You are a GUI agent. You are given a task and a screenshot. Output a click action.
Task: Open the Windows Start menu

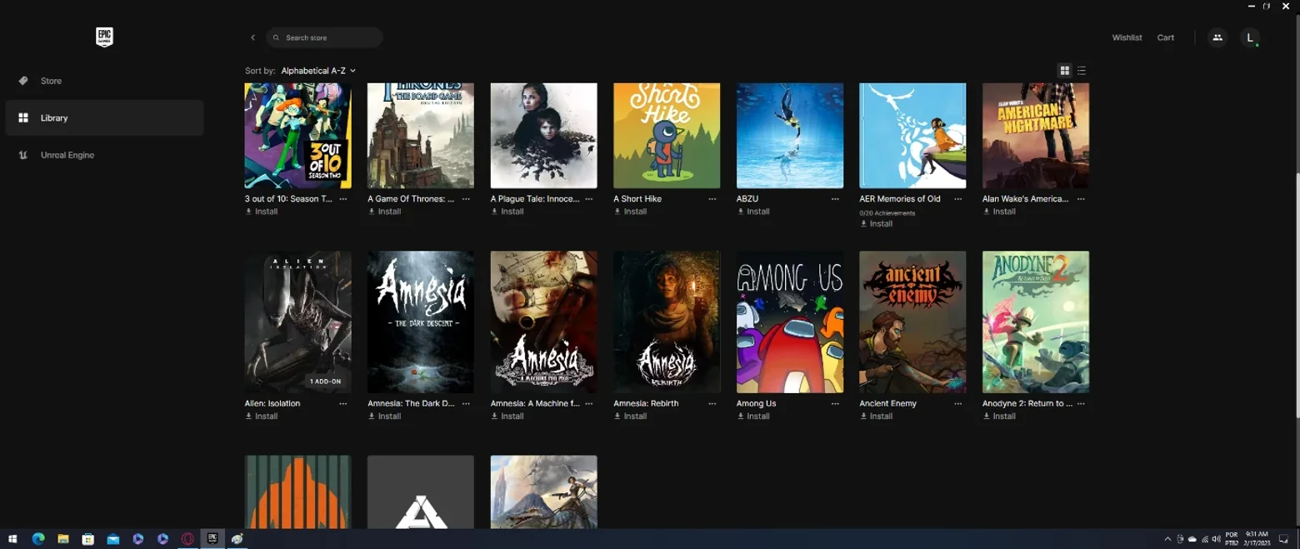12,539
